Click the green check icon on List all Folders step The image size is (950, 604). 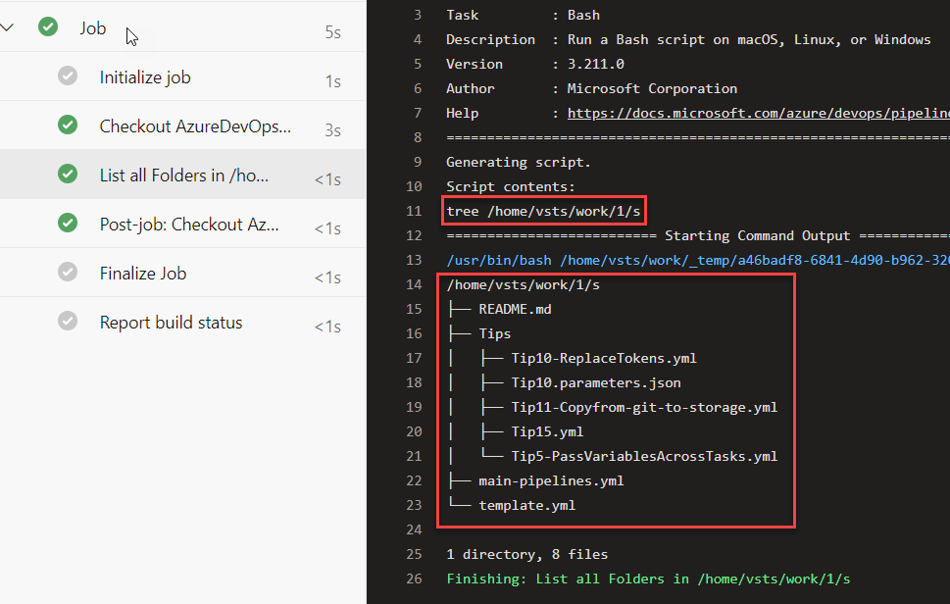(x=67, y=174)
